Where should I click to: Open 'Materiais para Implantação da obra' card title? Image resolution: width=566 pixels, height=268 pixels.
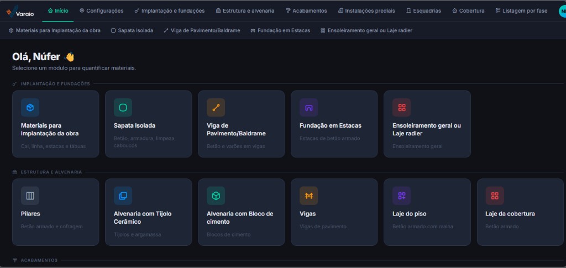click(50, 129)
